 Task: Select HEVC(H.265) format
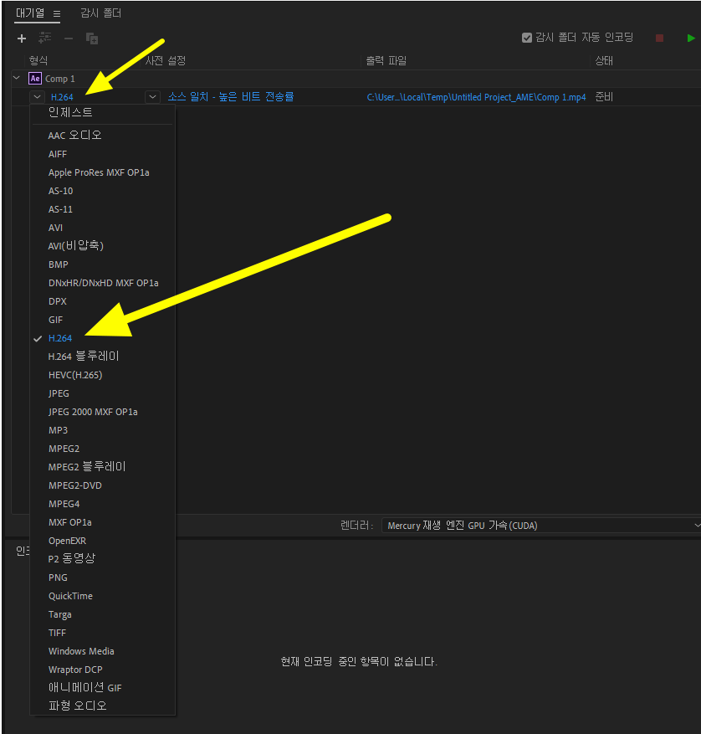[103, 375]
